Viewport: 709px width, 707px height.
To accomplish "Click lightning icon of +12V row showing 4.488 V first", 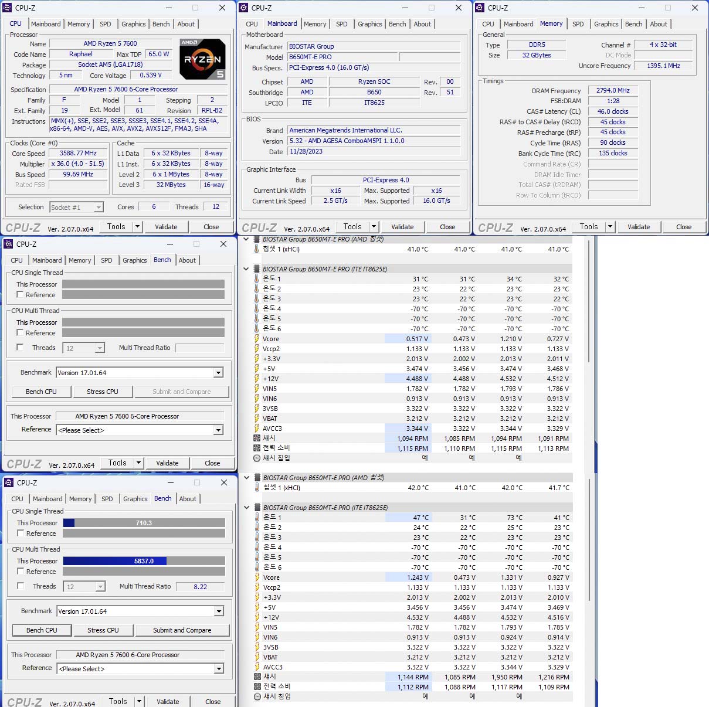I will (256, 379).
